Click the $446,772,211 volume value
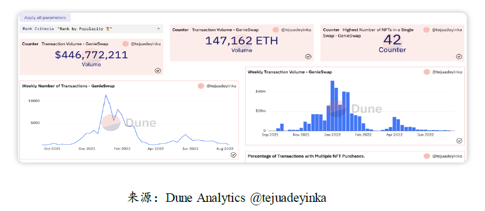The height and width of the screenshot is (211, 485). (x=91, y=55)
